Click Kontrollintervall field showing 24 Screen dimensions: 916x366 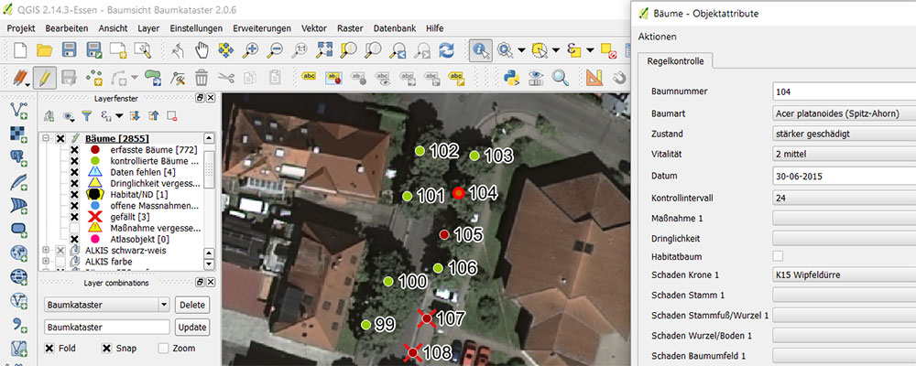click(x=844, y=198)
